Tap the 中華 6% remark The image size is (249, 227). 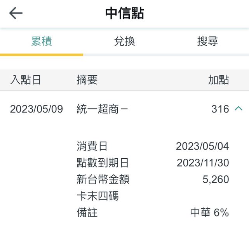click(209, 213)
